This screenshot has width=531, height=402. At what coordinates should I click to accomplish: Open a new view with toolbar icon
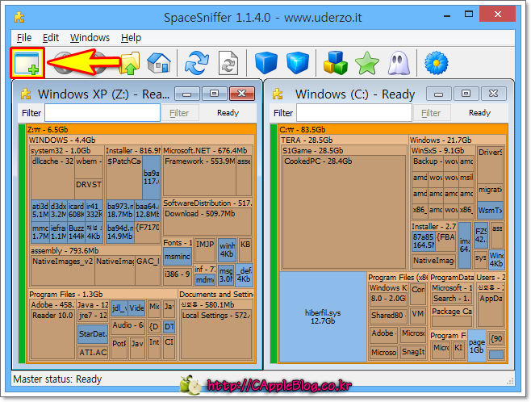pyautogui.click(x=27, y=63)
